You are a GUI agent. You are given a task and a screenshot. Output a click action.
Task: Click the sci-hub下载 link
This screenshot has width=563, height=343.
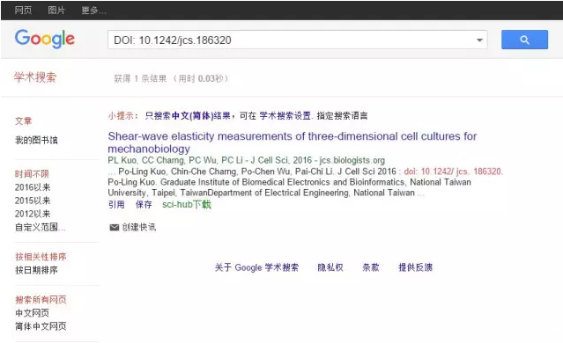(x=187, y=205)
